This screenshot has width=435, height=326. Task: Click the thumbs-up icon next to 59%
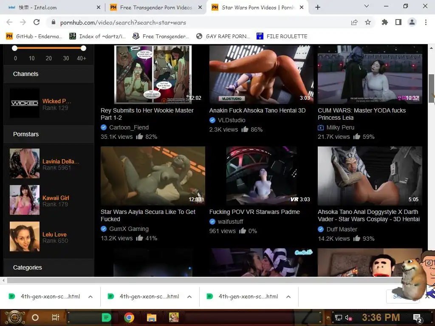(356, 137)
